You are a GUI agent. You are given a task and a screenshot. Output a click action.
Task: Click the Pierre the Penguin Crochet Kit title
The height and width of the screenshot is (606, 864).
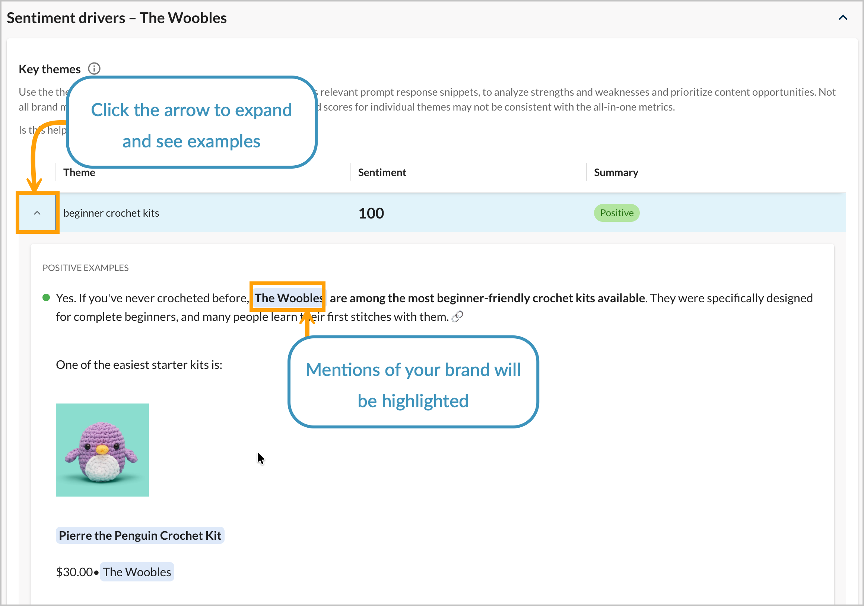tap(140, 535)
